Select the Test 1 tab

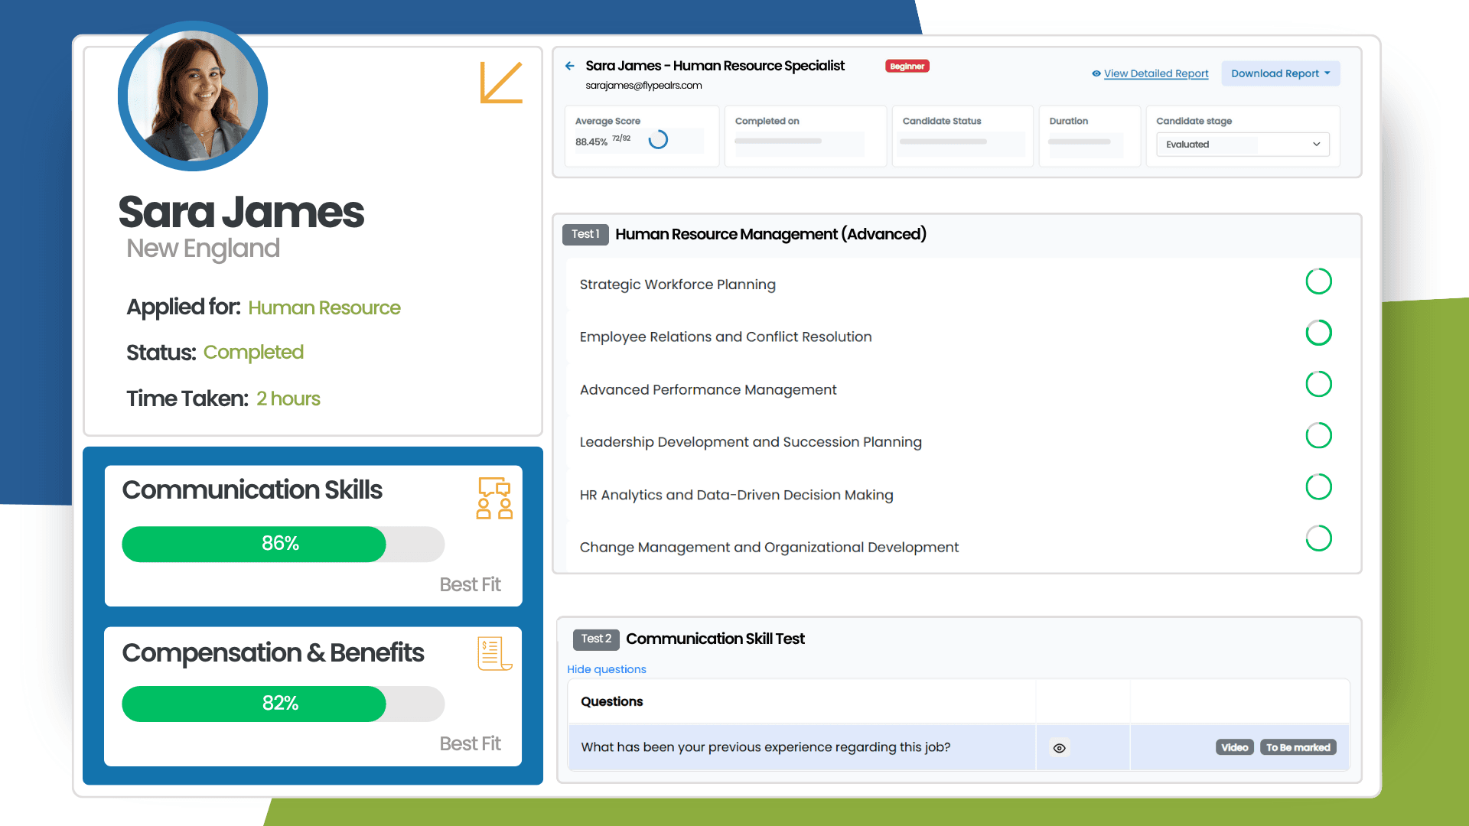[585, 234]
